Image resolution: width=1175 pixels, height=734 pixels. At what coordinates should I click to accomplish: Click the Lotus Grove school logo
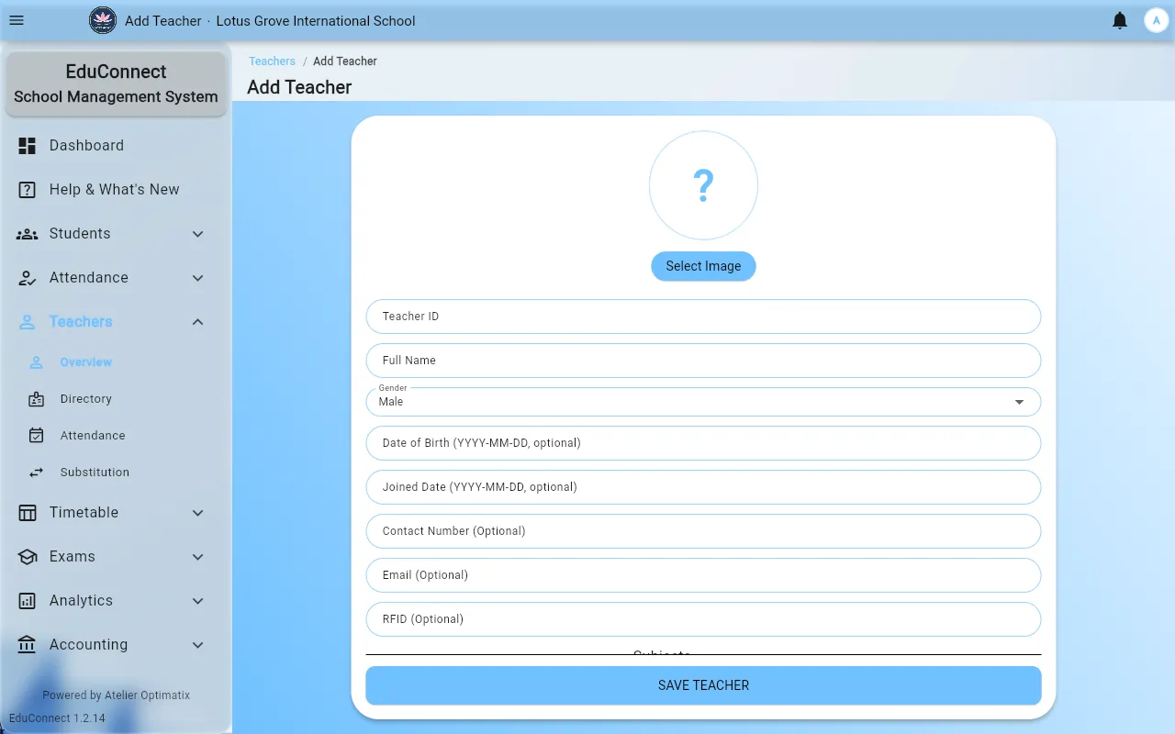103,20
